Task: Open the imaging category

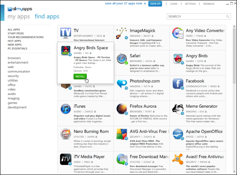Action: [14, 99]
